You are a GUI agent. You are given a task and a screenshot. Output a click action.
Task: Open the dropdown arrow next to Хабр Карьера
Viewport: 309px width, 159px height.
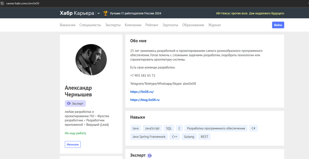tap(99, 13)
